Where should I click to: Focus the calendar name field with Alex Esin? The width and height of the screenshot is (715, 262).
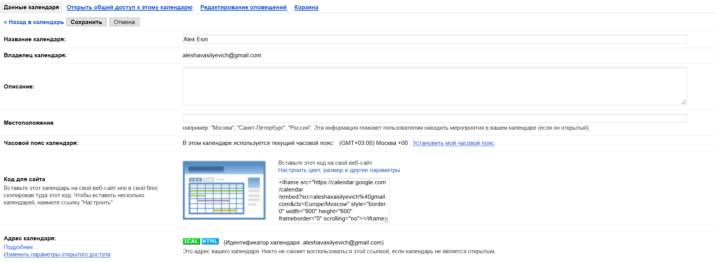pyautogui.click(x=435, y=39)
